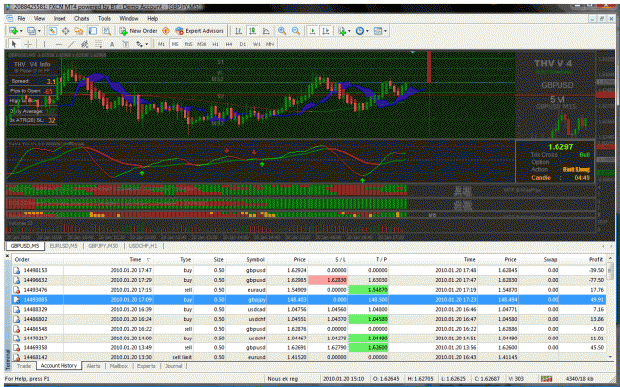
Task: Close the Terminal panel with X
Action: [7, 256]
